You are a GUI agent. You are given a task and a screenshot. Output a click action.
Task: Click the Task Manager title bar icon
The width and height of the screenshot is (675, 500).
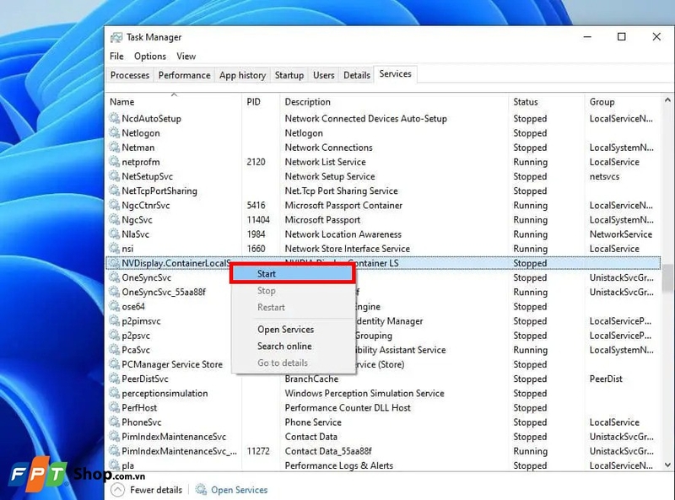(116, 37)
